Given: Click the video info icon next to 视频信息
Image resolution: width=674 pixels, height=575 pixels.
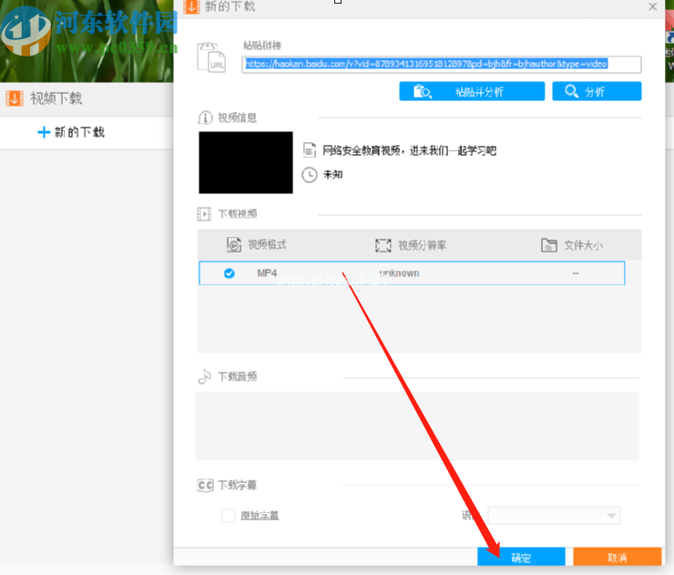Looking at the screenshot, I should pos(205,118).
